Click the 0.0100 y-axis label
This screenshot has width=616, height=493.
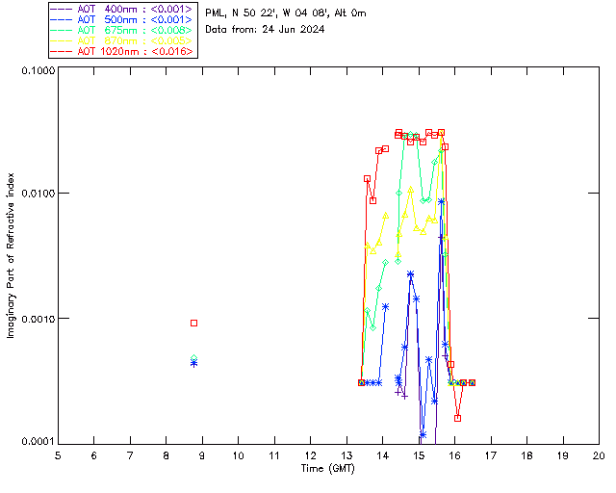pos(38,193)
